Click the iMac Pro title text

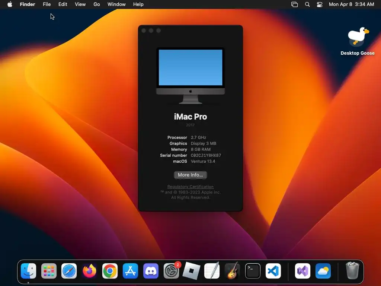click(190, 117)
